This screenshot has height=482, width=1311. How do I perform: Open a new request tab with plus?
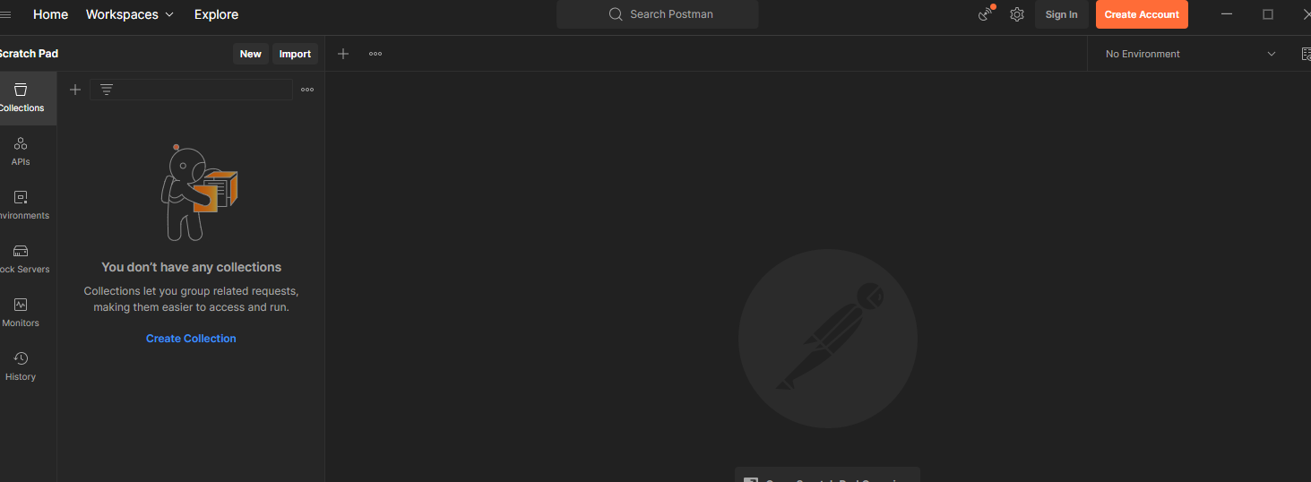(x=343, y=54)
